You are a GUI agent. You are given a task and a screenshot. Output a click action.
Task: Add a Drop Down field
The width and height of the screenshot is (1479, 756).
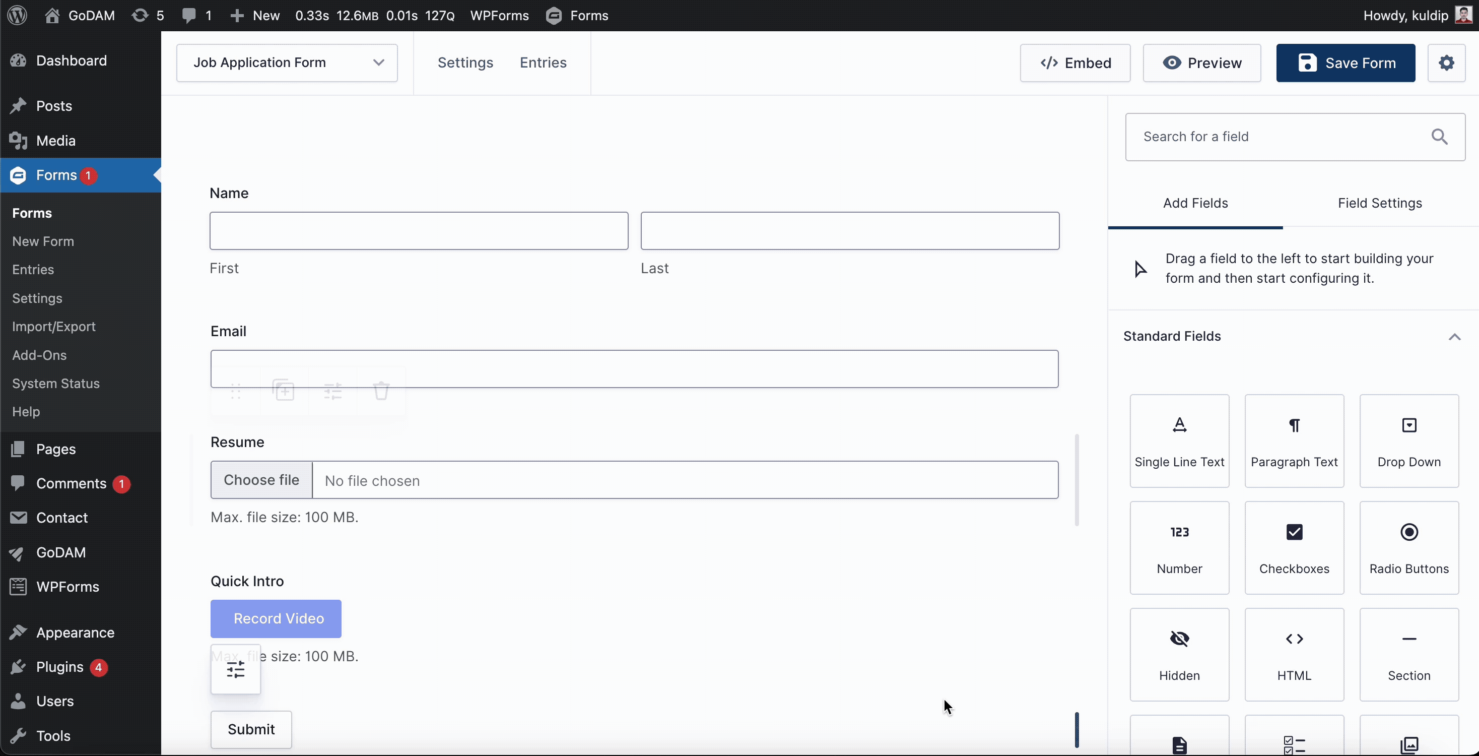click(x=1409, y=440)
